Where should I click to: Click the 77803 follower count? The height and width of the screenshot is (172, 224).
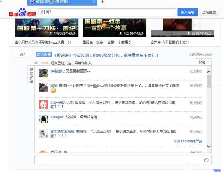click(45, 63)
